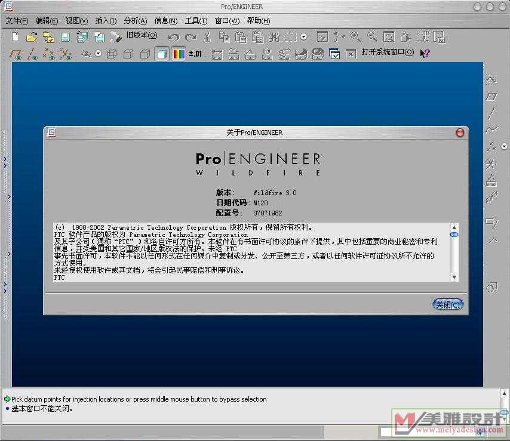510x441 pixels.
Task: Click the datum curve tool in right toolbar
Action: 491,129
